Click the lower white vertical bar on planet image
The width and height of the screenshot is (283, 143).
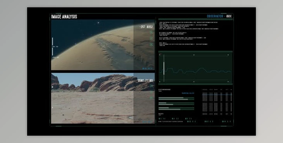click(x=52, y=52)
